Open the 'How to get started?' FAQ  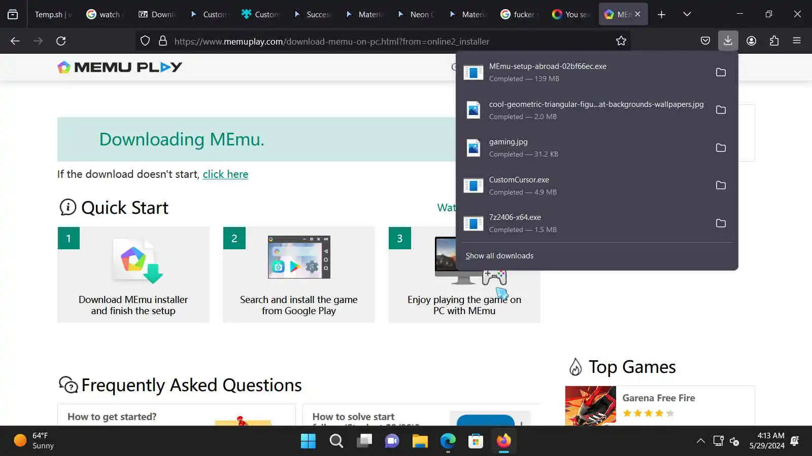[112, 416]
